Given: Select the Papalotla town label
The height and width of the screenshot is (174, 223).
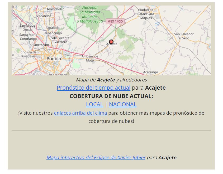Looking at the screenshot, I should [x=52, y=27].
